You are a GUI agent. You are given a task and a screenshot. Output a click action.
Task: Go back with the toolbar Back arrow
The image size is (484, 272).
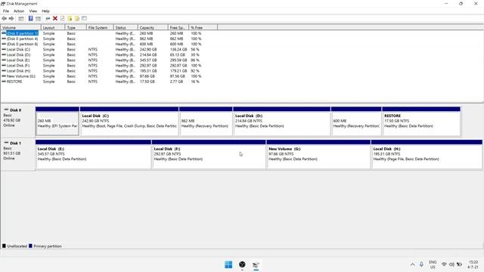coord(4,18)
